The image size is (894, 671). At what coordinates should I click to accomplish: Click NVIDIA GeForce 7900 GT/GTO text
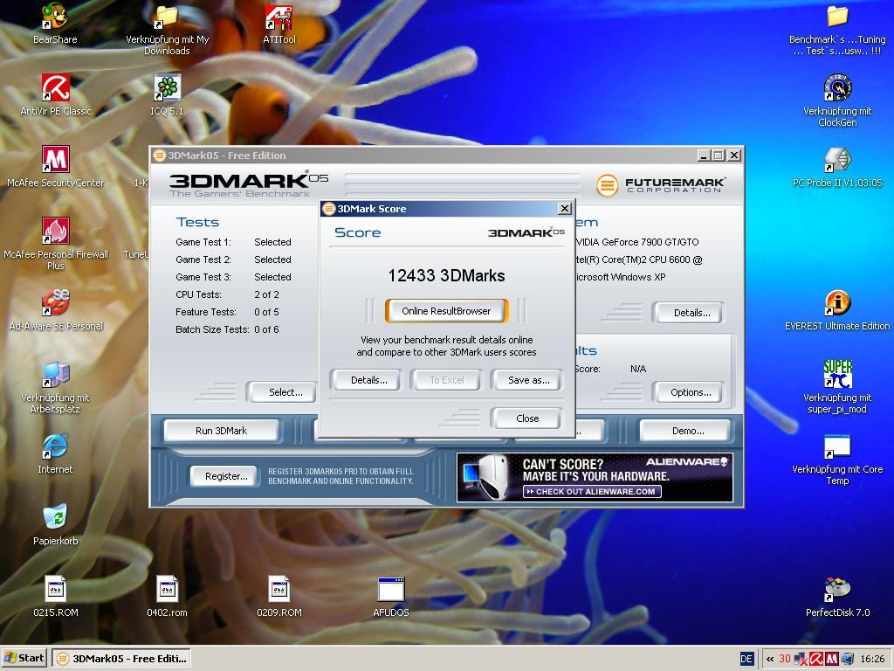(x=637, y=242)
